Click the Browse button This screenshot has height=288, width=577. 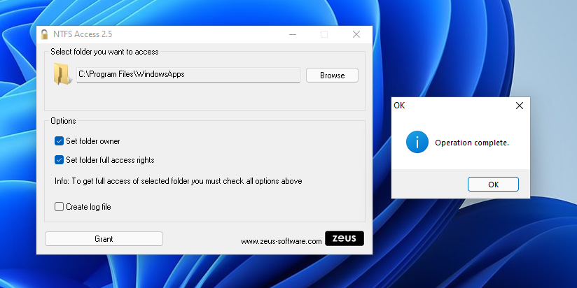(x=332, y=75)
